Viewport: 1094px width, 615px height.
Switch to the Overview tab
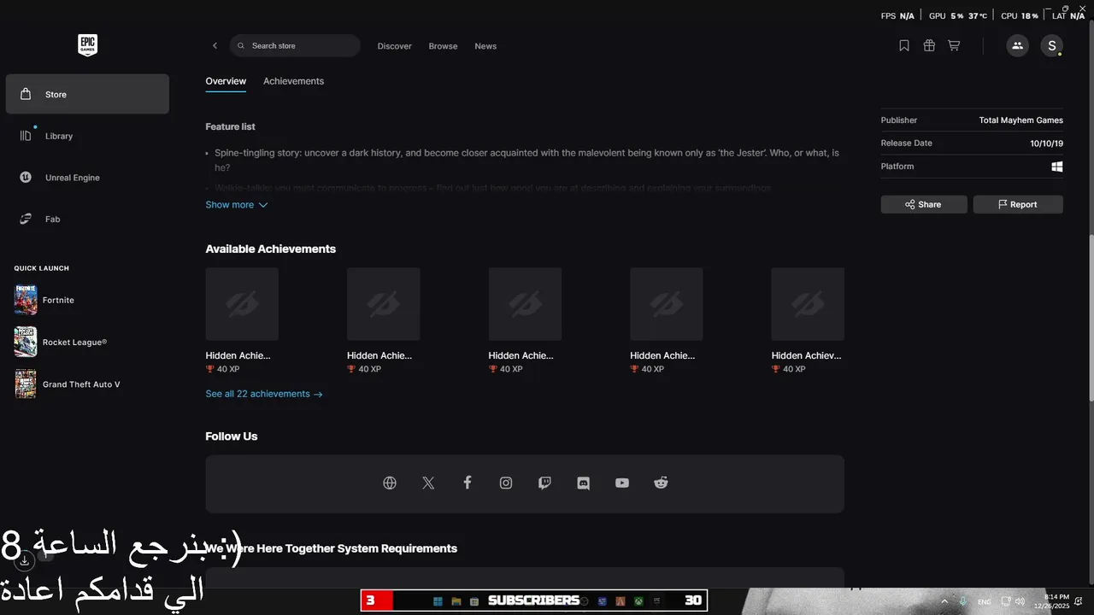click(226, 81)
